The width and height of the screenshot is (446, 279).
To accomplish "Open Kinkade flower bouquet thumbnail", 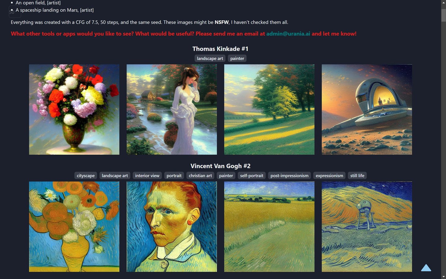I will [74, 109].
